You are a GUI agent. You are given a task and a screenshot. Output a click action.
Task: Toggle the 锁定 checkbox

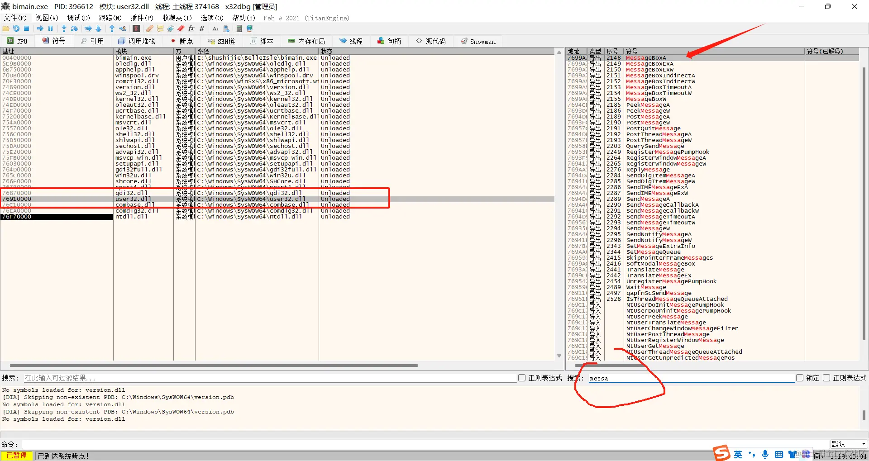[x=800, y=378]
